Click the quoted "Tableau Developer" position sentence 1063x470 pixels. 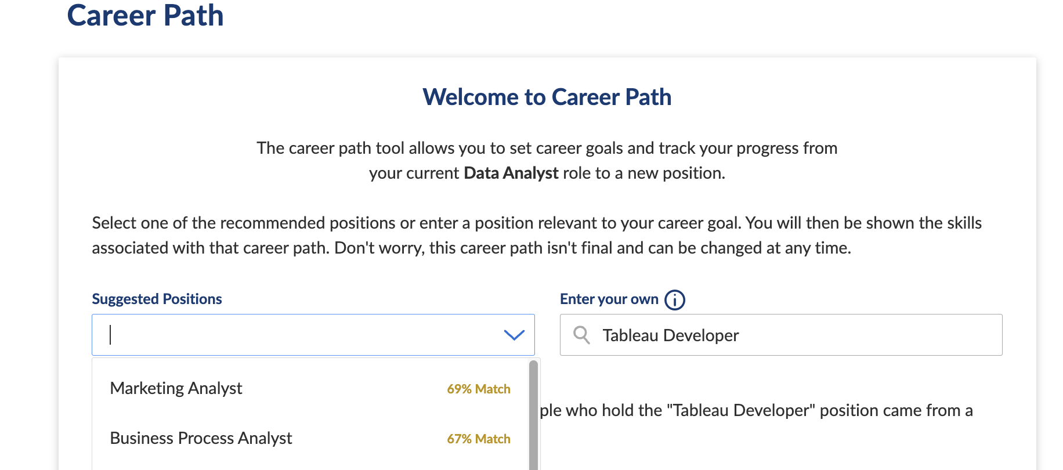(754, 410)
